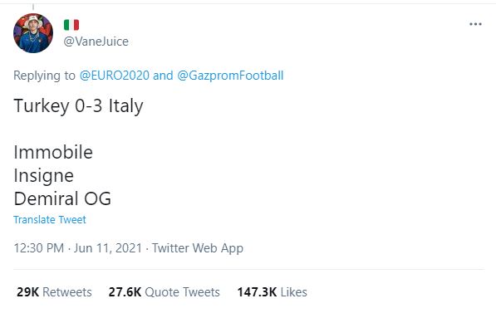The width and height of the screenshot is (496, 313).
Task: Open the Twitter Web App source link
Action: click(198, 248)
